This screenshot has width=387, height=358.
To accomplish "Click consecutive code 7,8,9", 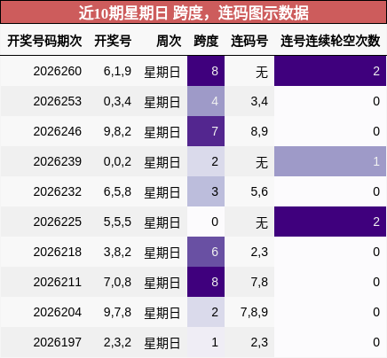I will 254,312.
